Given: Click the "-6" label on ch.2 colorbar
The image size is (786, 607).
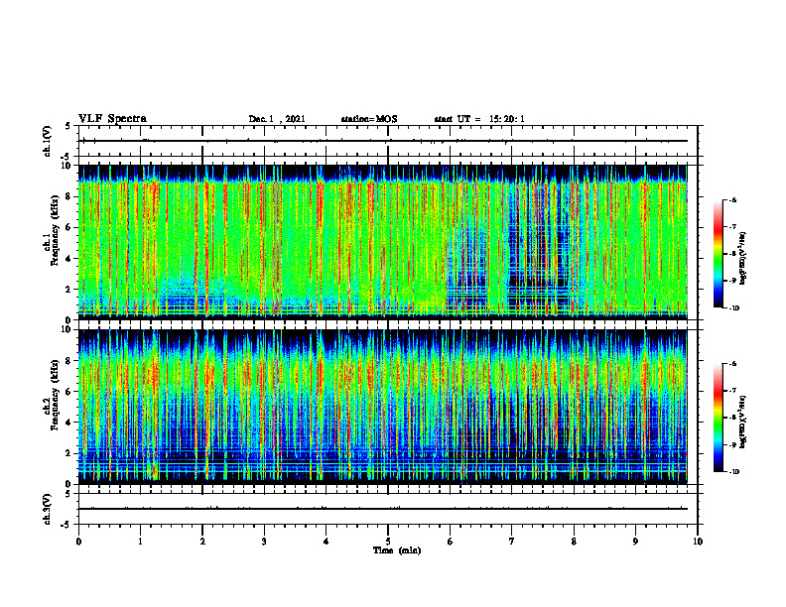Looking at the screenshot, I should (732, 364).
